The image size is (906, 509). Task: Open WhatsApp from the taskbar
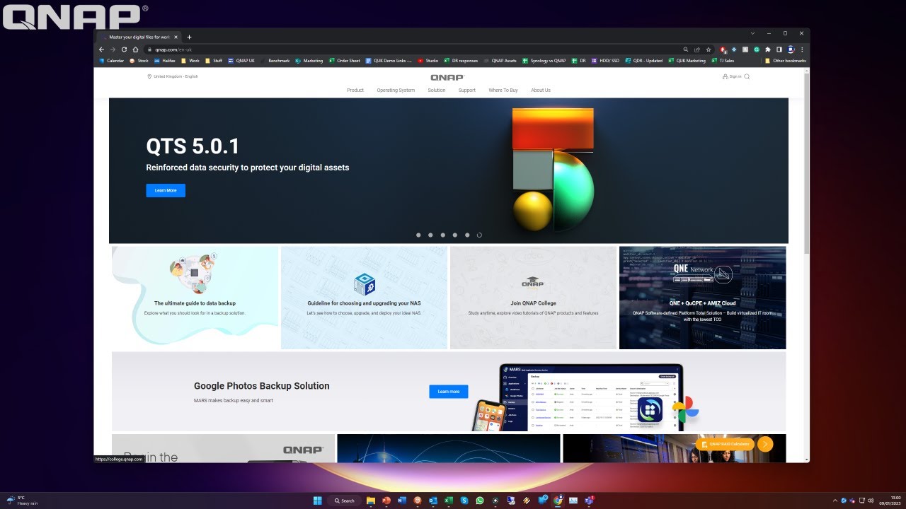(480, 501)
